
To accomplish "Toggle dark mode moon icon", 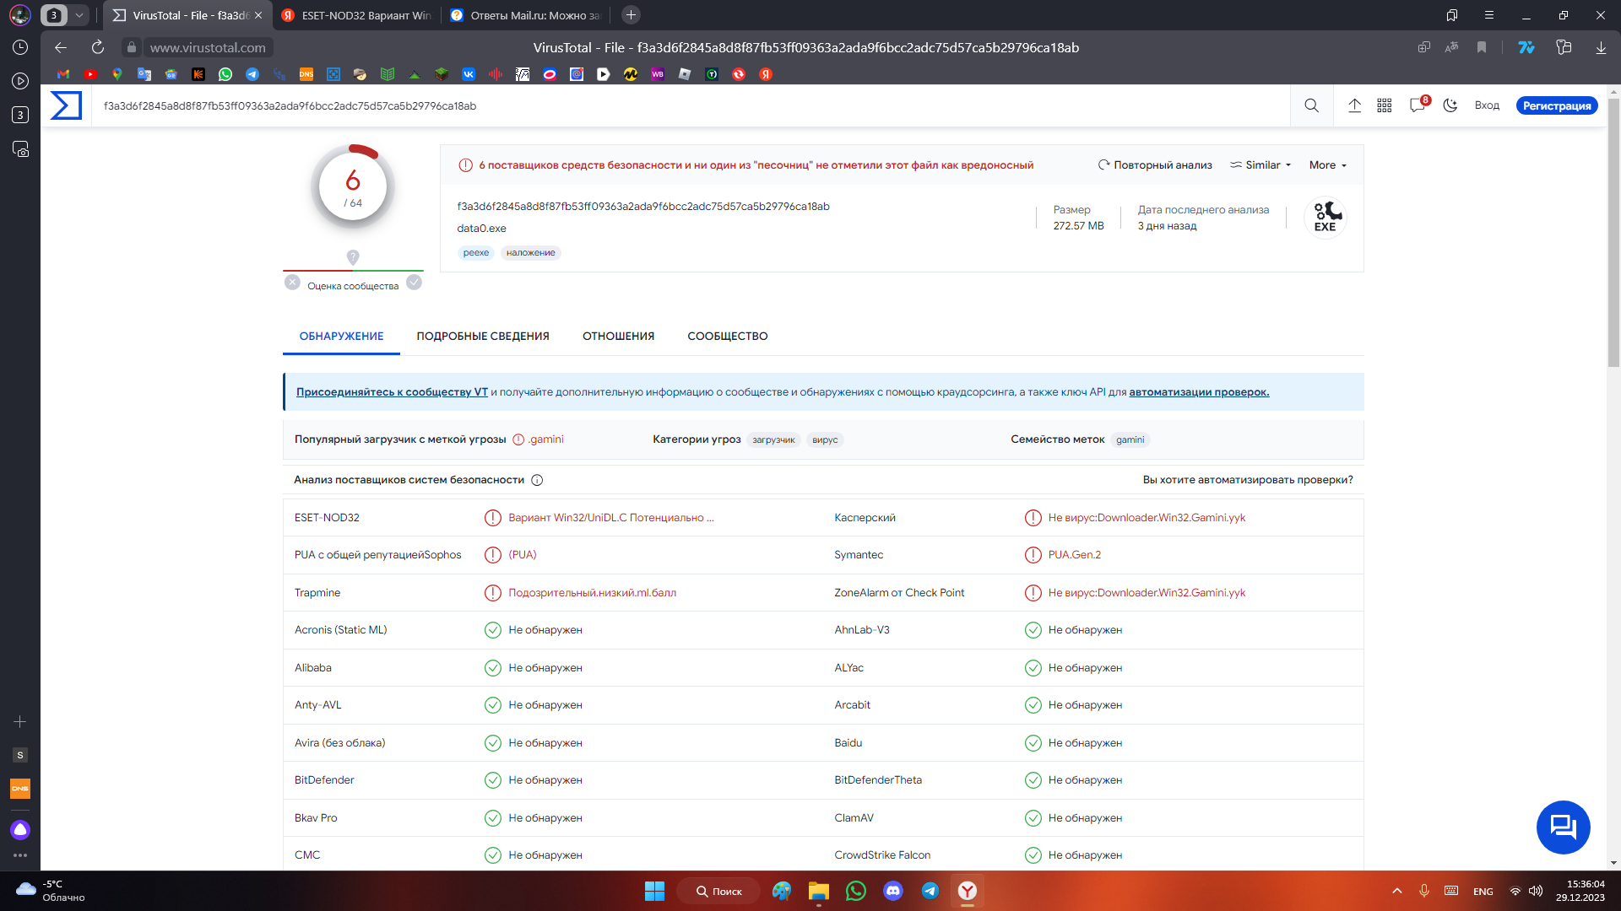I will (x=1450, y=105).
